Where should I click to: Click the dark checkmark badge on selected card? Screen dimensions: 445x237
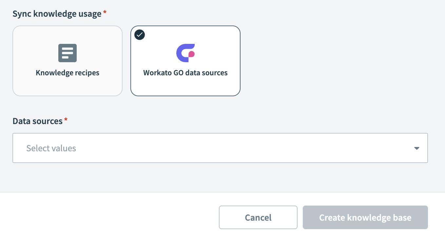[140, 35]
